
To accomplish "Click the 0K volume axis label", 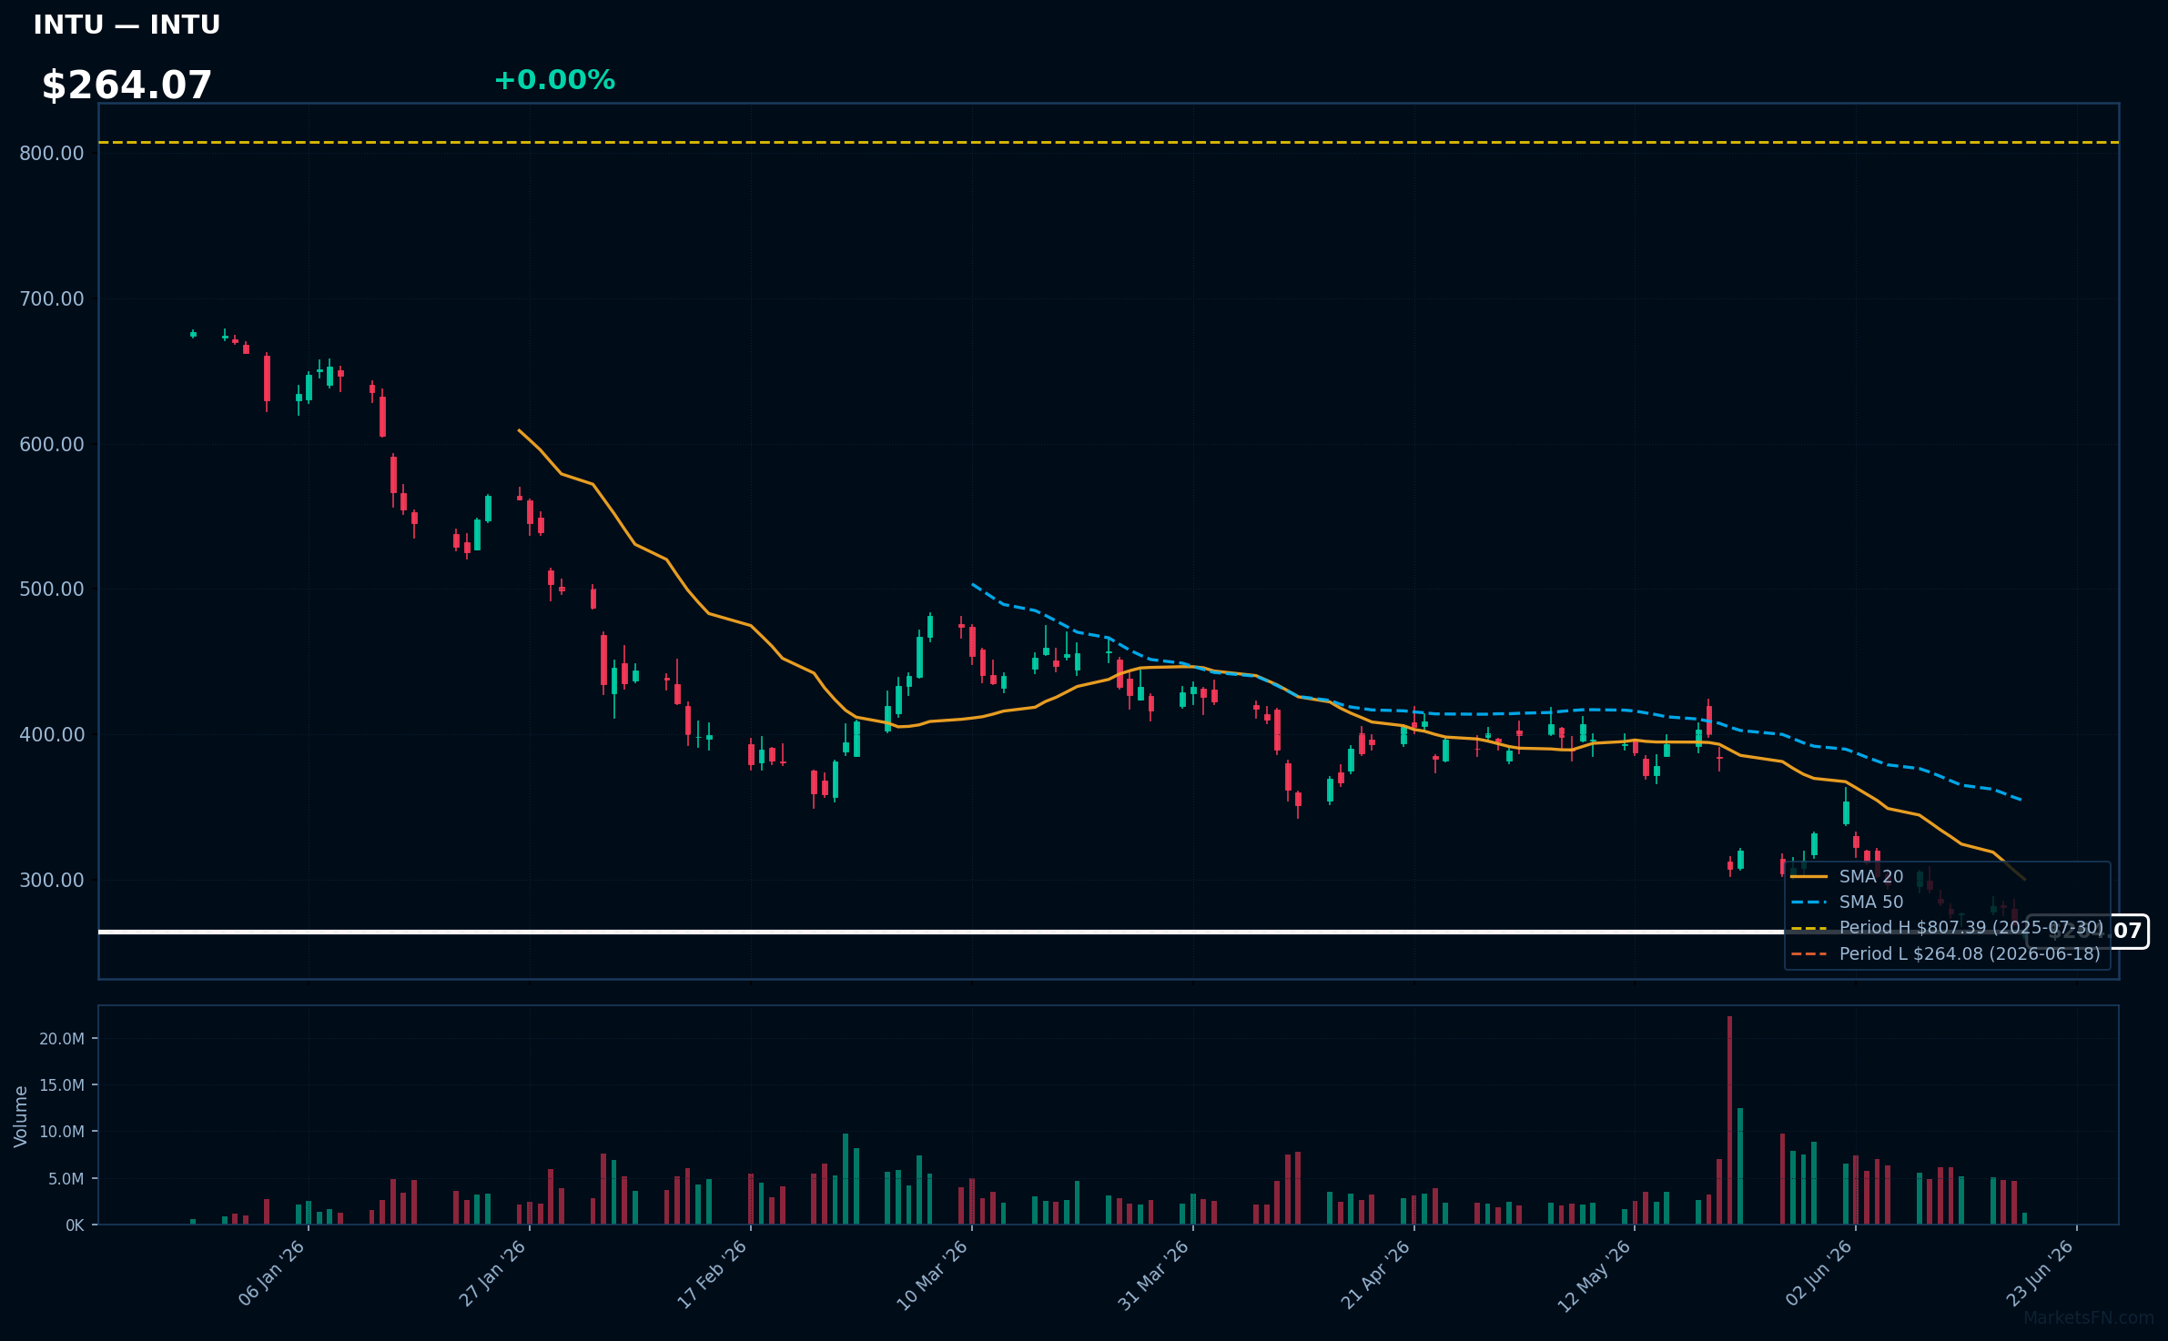I will tap(75, 1225).
